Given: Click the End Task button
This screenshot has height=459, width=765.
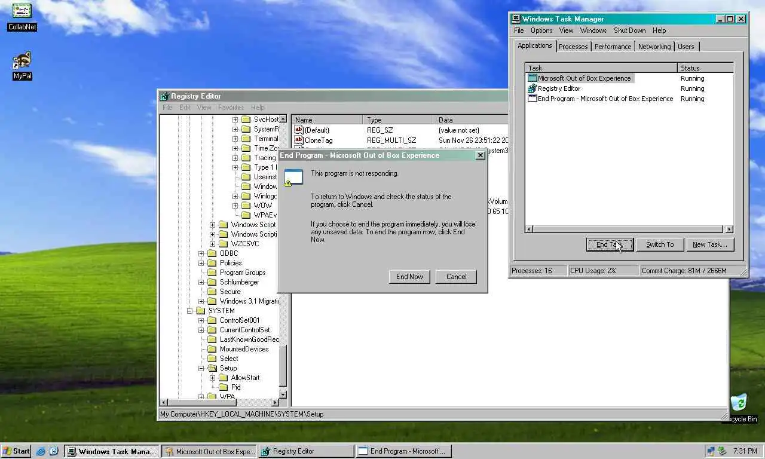Looking at the screenshot, I should pyautogui.click(x=610, y=244).
